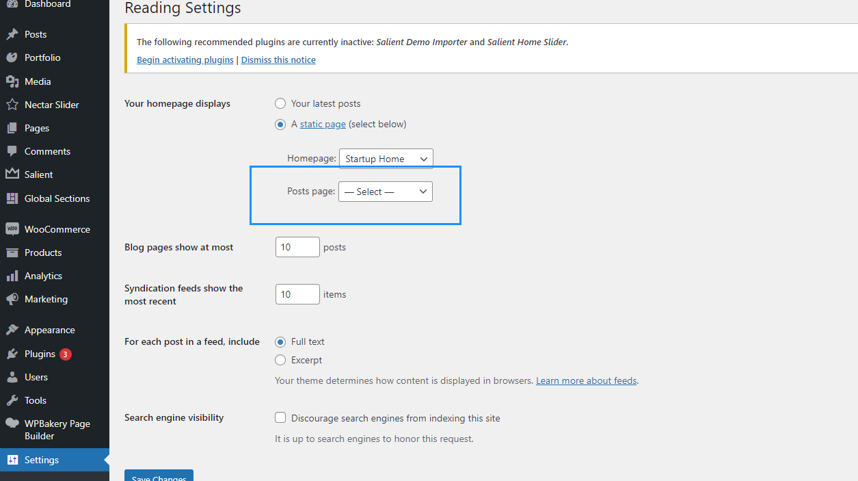
Task: Open Media via its camera-music icon
Action: (x=12, y=81)
